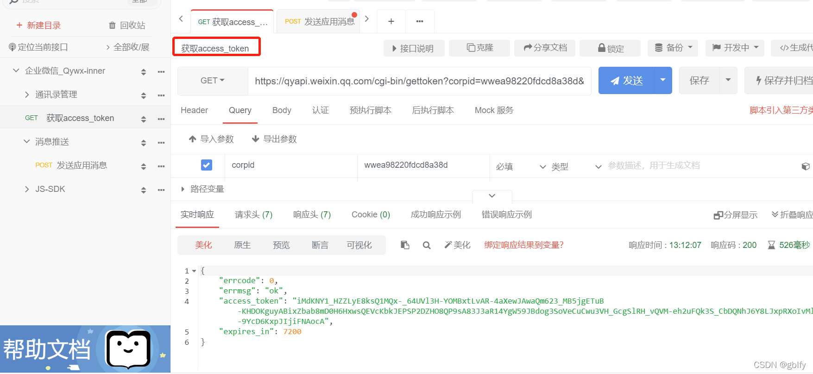Open the 保存 dropdown arrow

728,80
